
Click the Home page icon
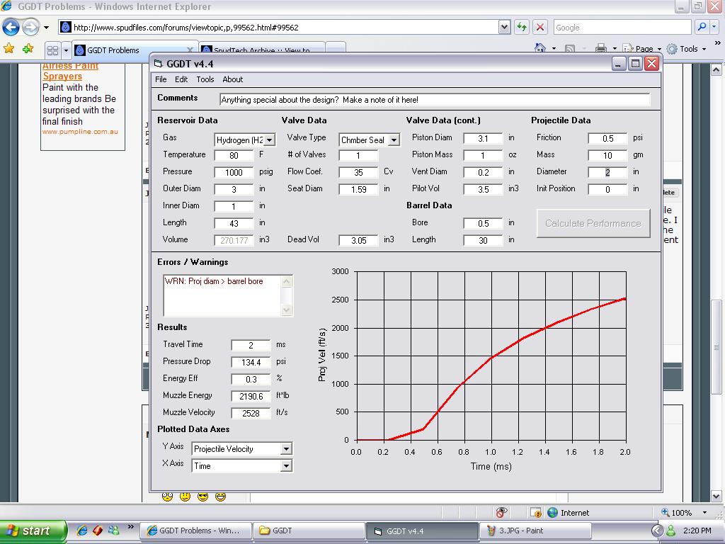540,48
